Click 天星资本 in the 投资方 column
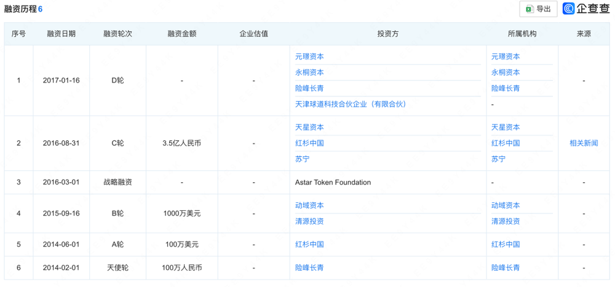Image resolution: width=615 pixels, height=287 pixels. pyautogui.click(x=309, y=128)
